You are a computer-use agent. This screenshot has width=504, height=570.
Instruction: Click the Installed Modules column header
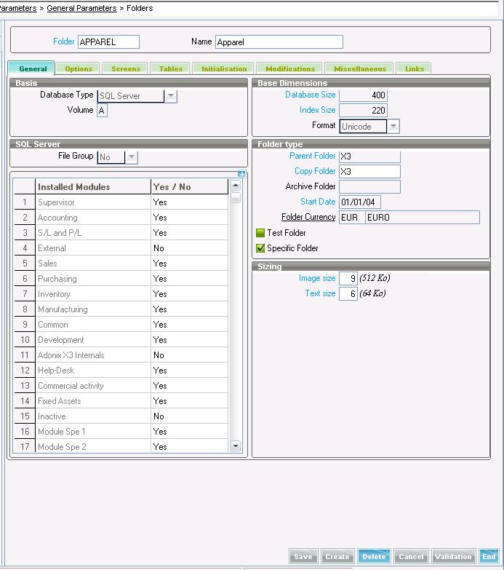[x=93, y=187]
